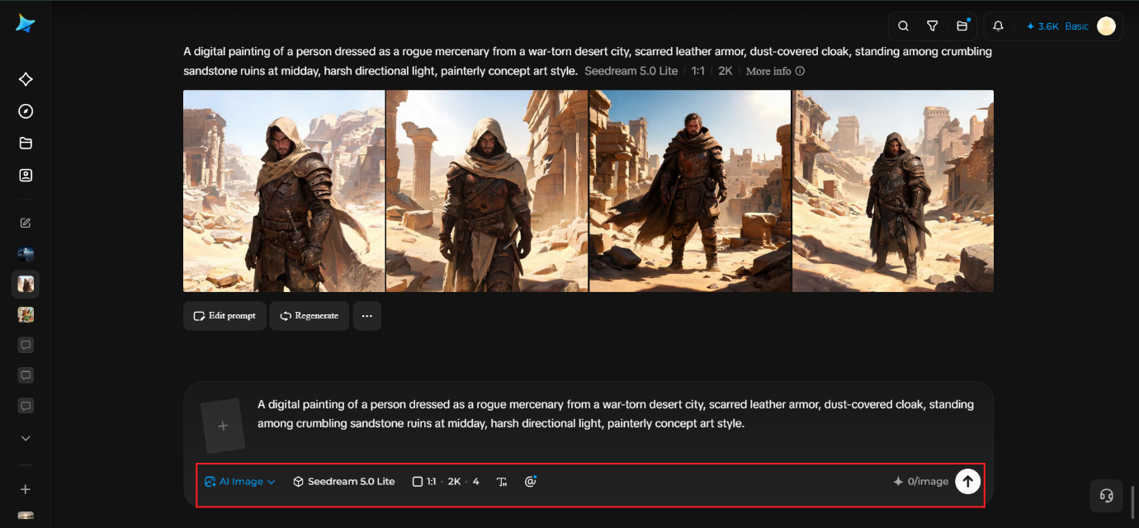Open the second chat bubble item in sidebar
Viewport: 1139px width, 528px height.
(x=26, y=375)
